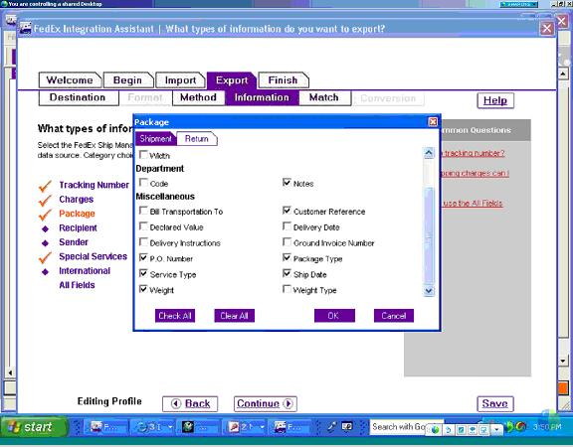
Task: Click the checkmark icon beside Tracking Number
Action: (x=45, y=186)
